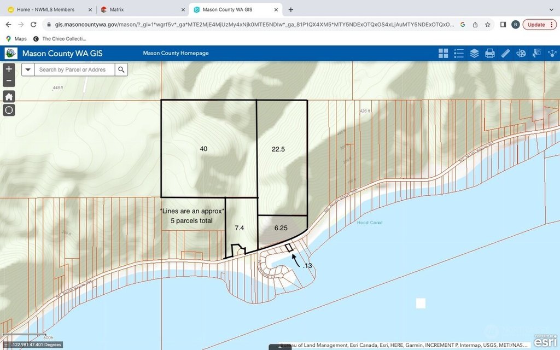
Task: Zoom in with the plus button
Action: pyautogui.click(x=9, y=69)
